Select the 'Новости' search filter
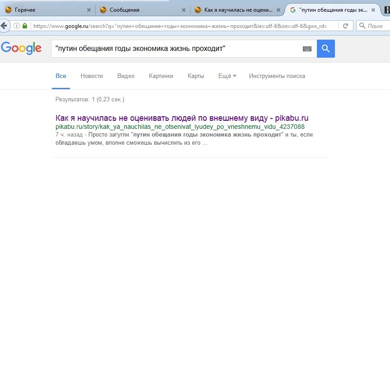The height and width of the screenshot is (388, 390). pyautogui.click(x=92, y=76)
